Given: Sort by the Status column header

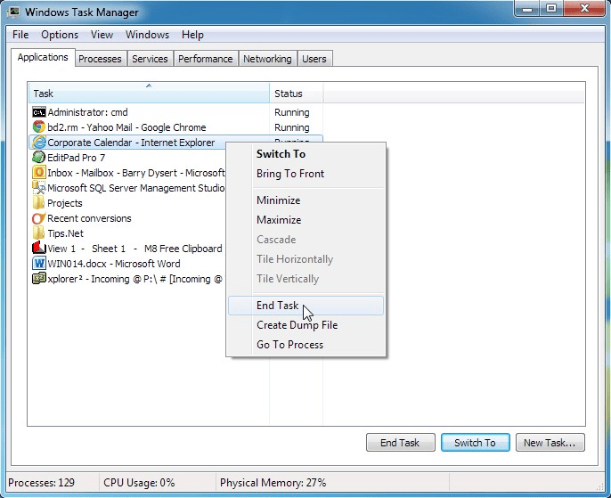Looking at the screenshot, I should (297, 94).
